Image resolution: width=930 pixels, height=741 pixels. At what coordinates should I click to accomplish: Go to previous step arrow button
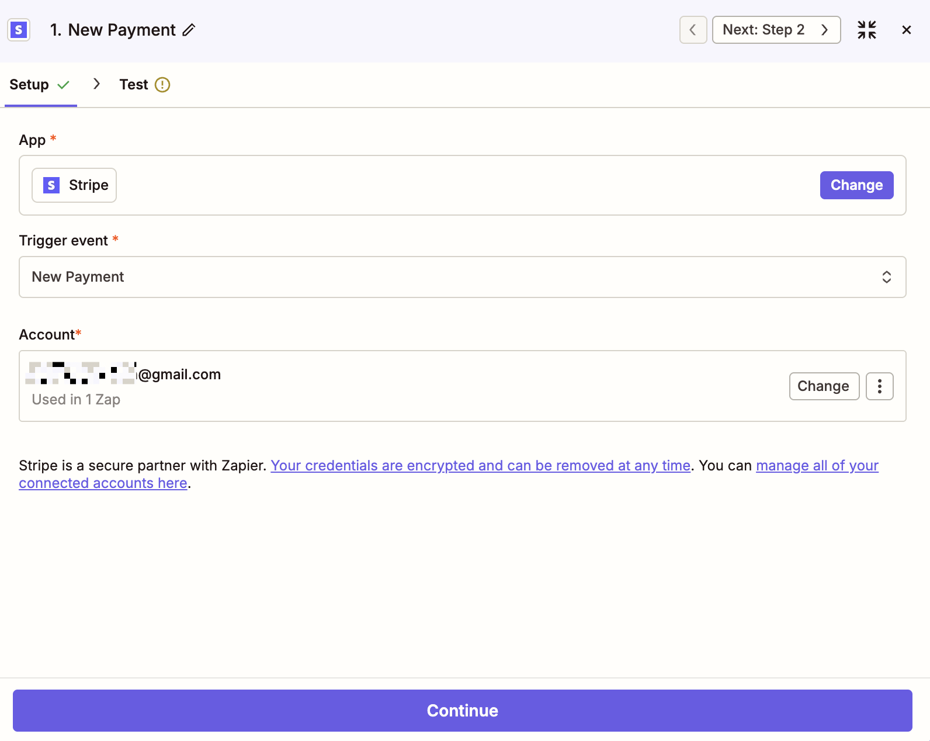coord(693,30)
